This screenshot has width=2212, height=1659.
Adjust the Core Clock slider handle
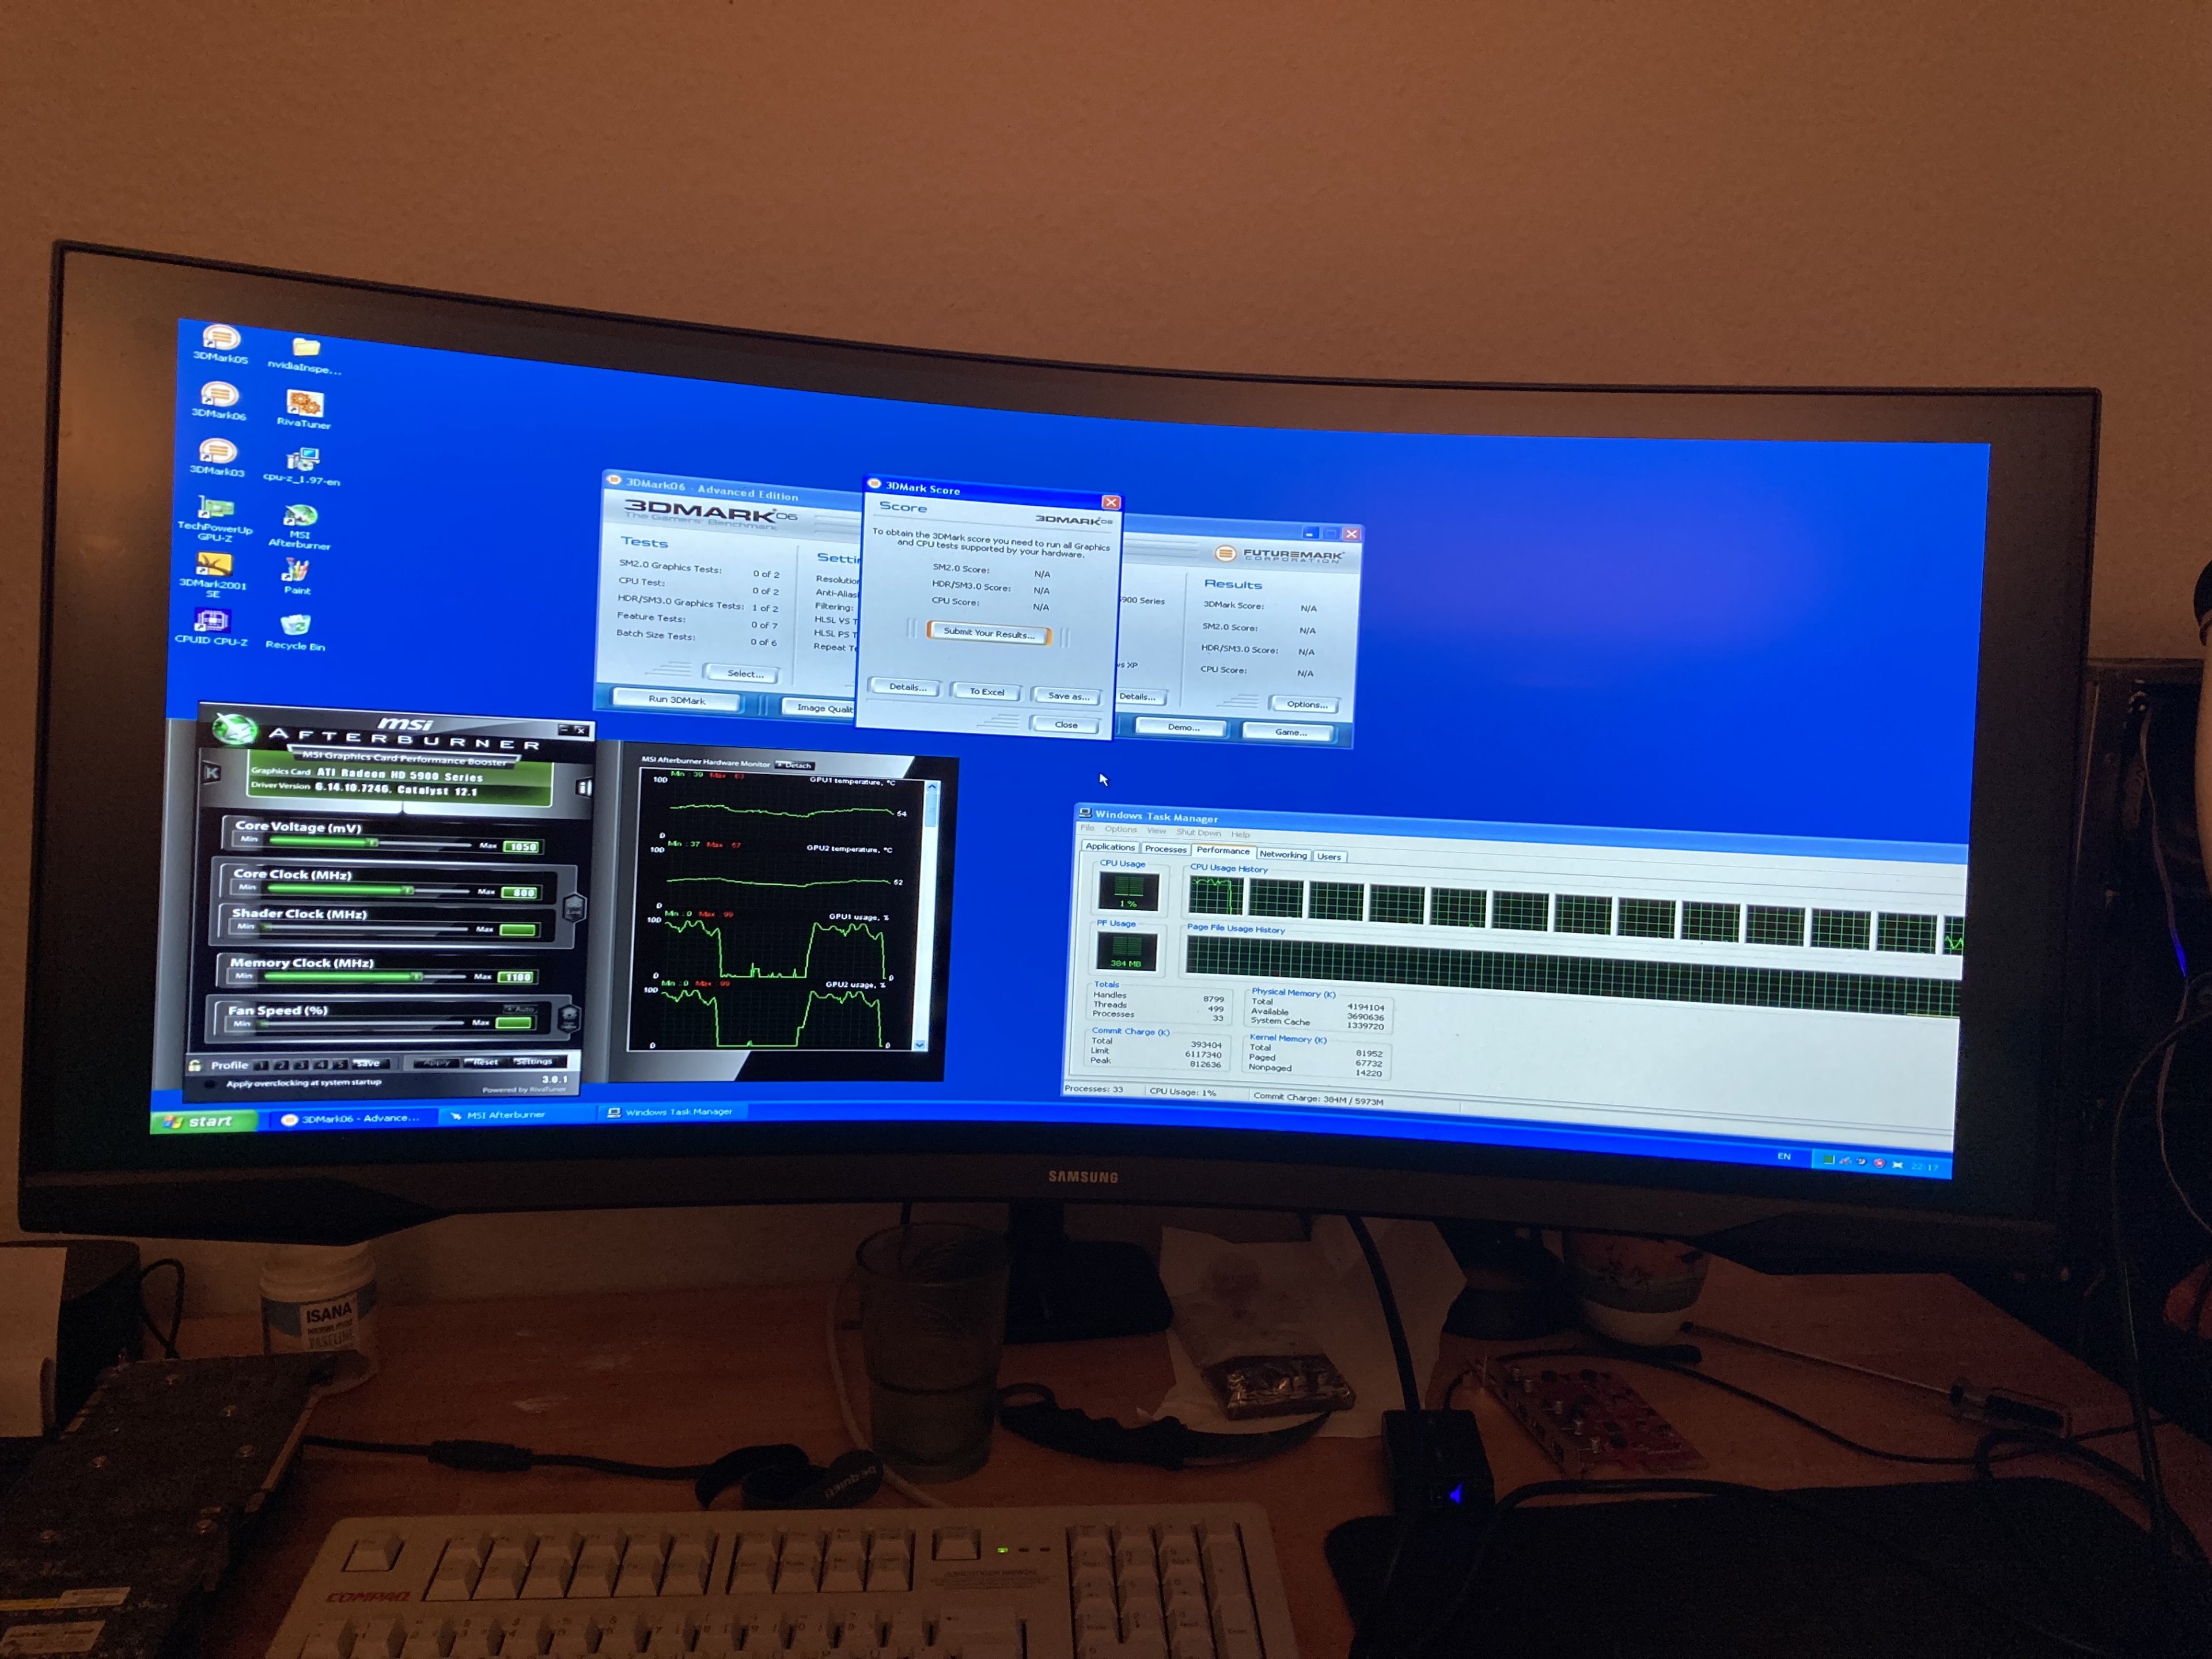tap(408, 890)
